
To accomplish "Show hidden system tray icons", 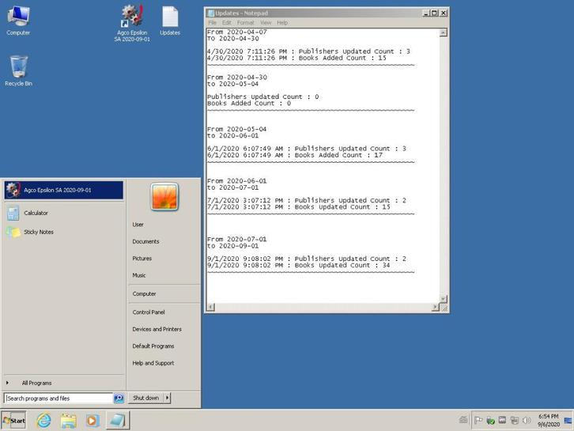I will (463, 420).
